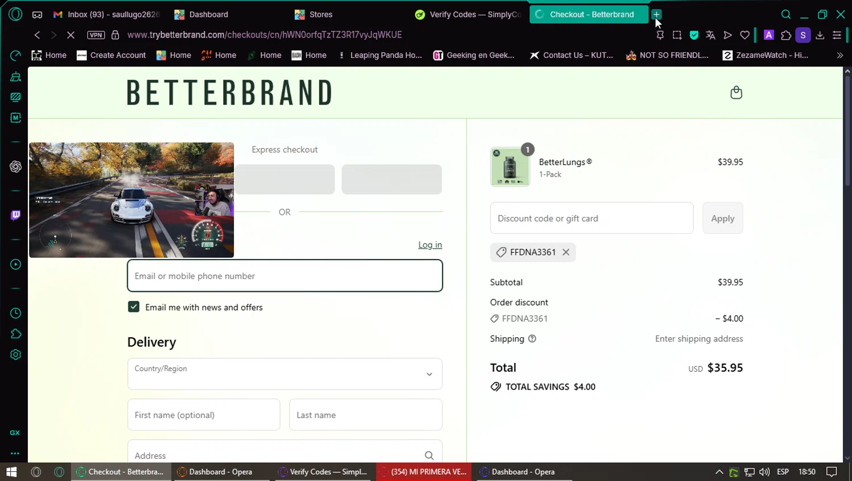The width and height of the screenshot is (852, 481).
Task: Click the First name (optional) field
Action: coord(203,415)
